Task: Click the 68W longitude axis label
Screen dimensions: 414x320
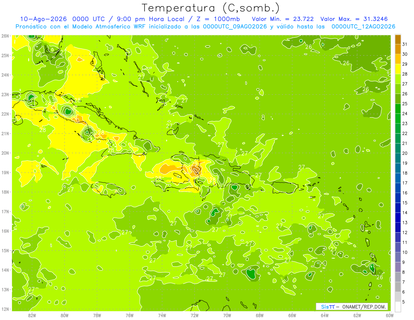Action: [260, 315]
